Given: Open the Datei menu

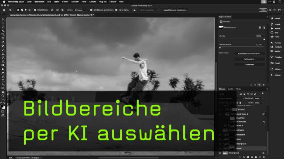Looking at the screenshot, I should (x=29, y=2).
